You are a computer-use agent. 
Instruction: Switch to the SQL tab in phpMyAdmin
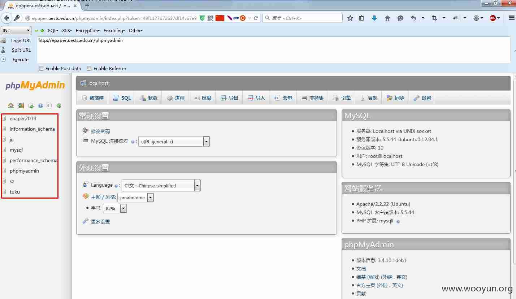click(122, 98)
